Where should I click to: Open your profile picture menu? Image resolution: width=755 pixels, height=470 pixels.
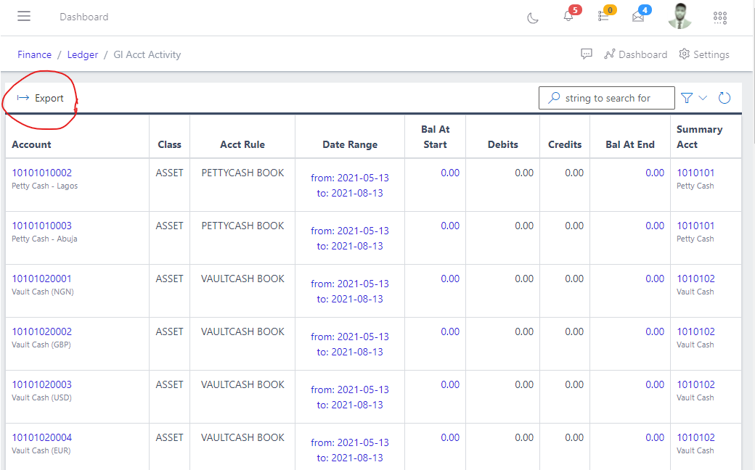[679, 16]
